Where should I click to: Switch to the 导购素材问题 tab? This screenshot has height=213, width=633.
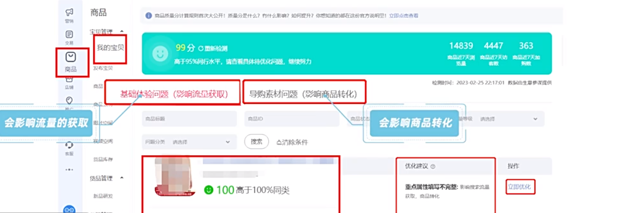(303, 95)
